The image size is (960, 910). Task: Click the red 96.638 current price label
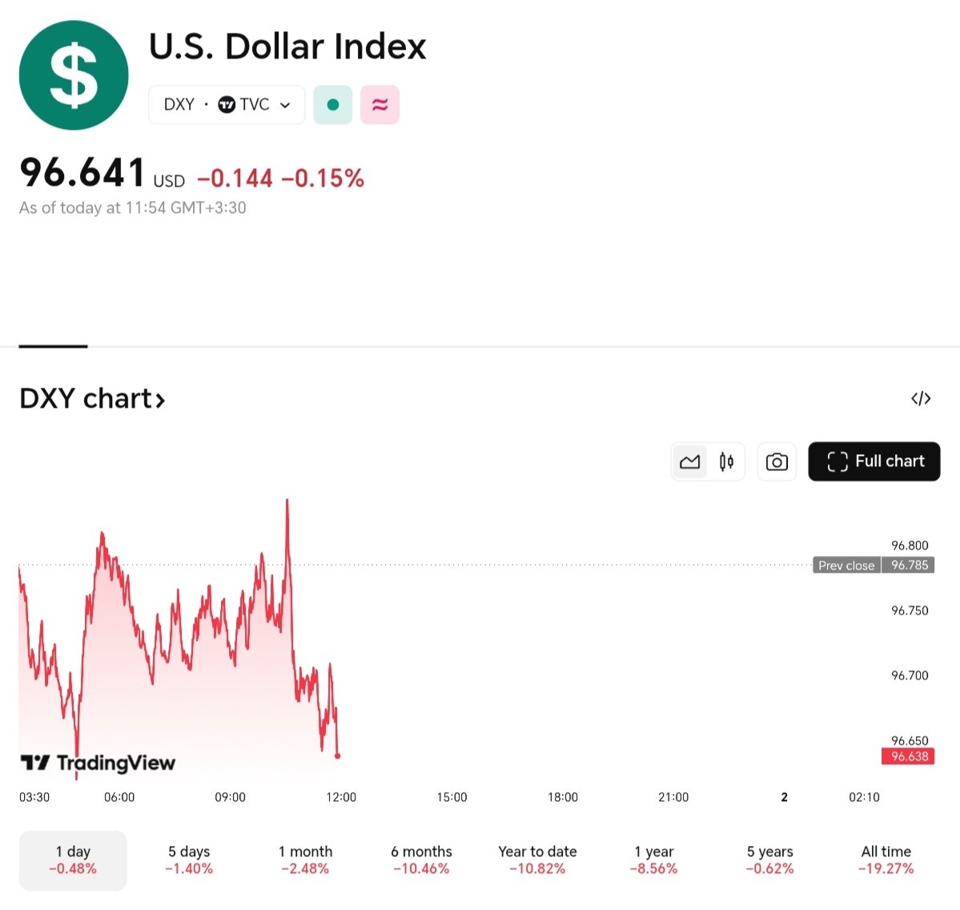908,756
